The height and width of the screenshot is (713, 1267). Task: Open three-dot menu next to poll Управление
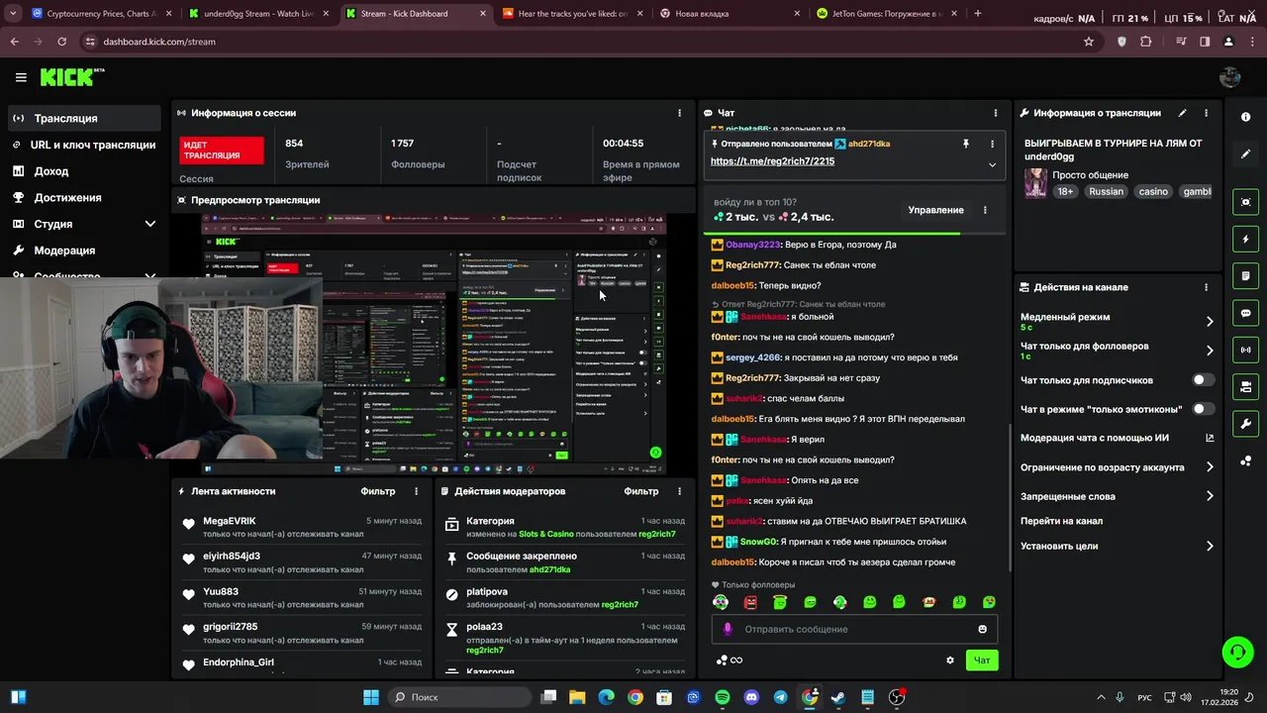tap(985, 210)
